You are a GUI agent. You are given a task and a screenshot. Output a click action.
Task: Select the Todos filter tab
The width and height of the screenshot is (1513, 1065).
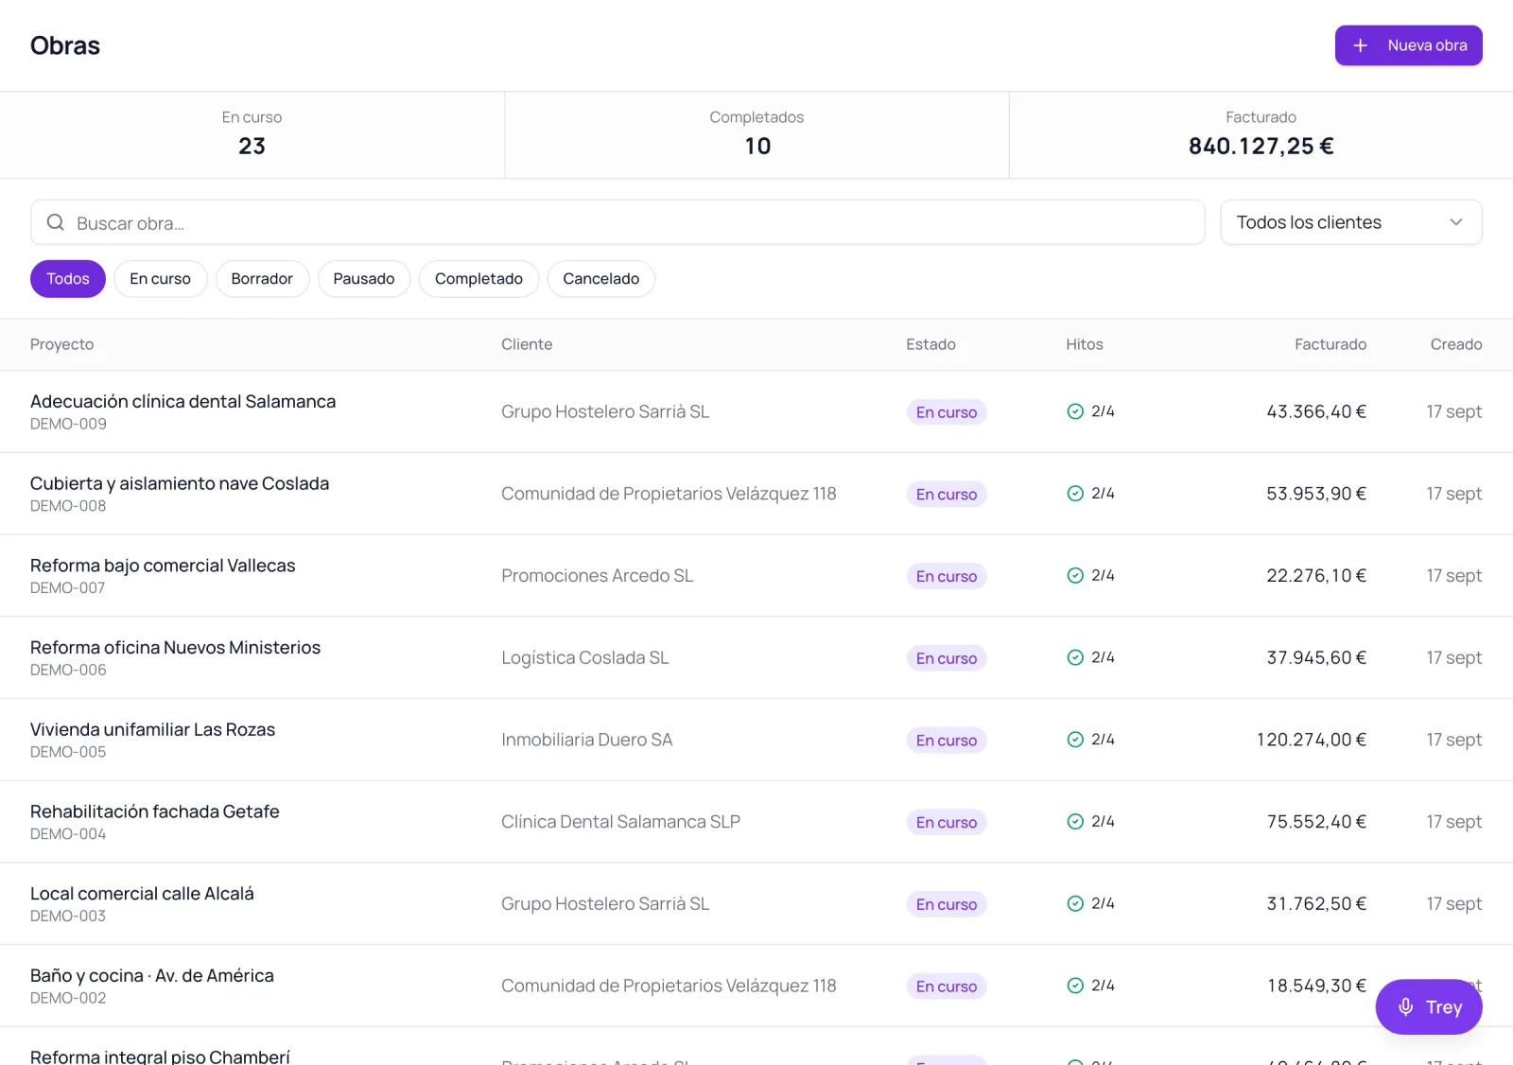[x=68, y=279]
